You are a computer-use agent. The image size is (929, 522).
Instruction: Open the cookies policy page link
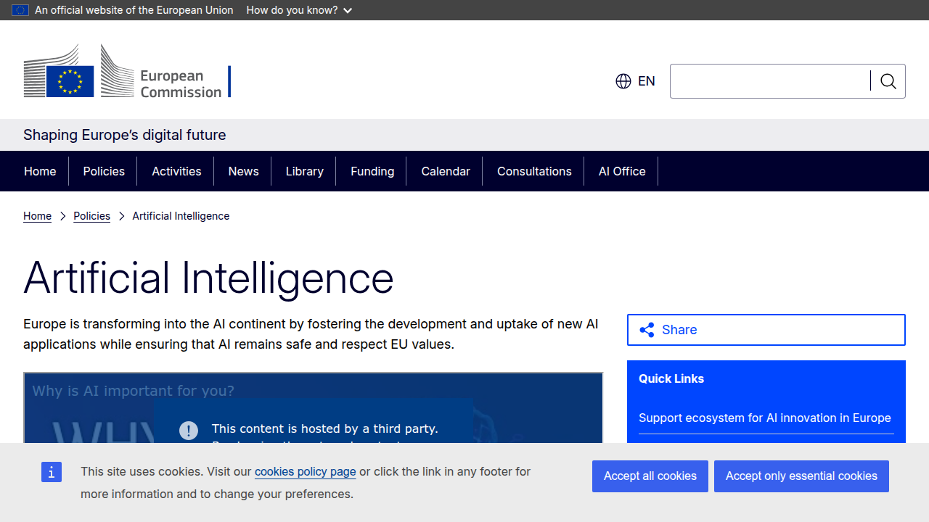(305, 471)
